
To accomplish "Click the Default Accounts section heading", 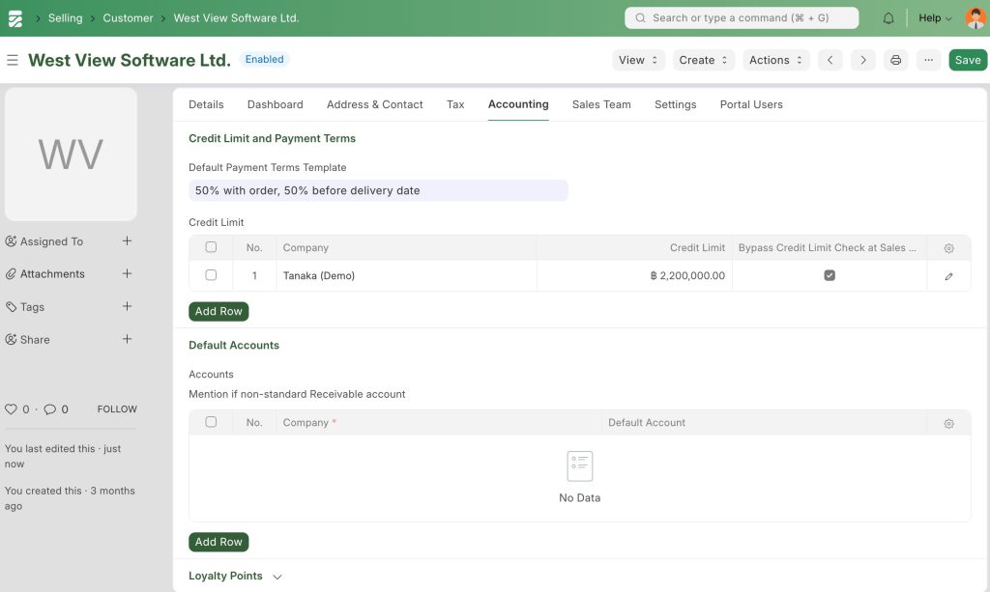I will (234, 346).
